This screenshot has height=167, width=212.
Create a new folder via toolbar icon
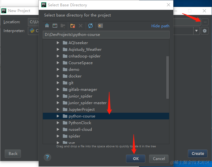pos(73,26)
